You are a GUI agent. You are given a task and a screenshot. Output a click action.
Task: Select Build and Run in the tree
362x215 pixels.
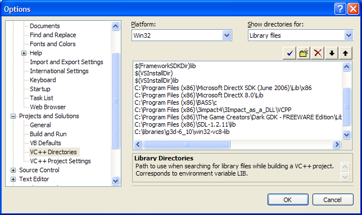(48, 134)
